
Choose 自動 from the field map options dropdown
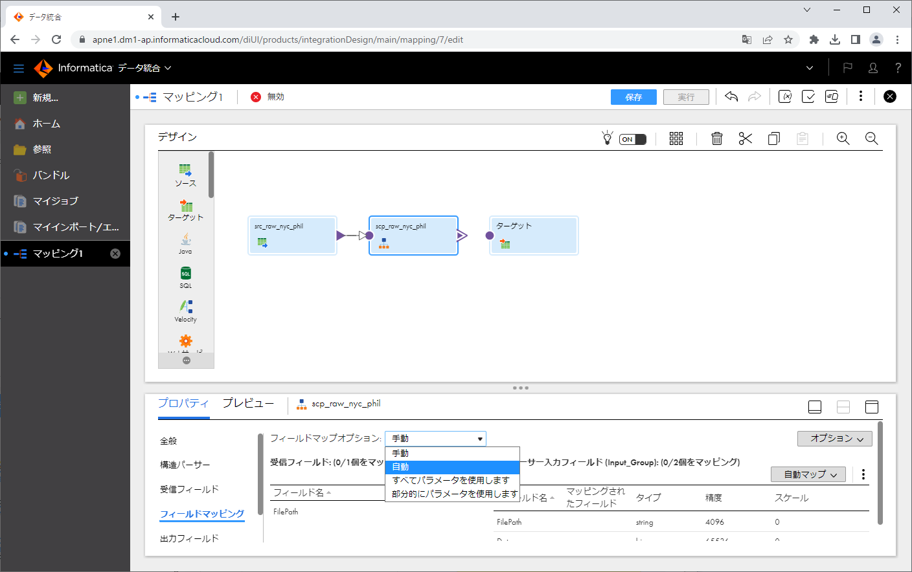453,466
